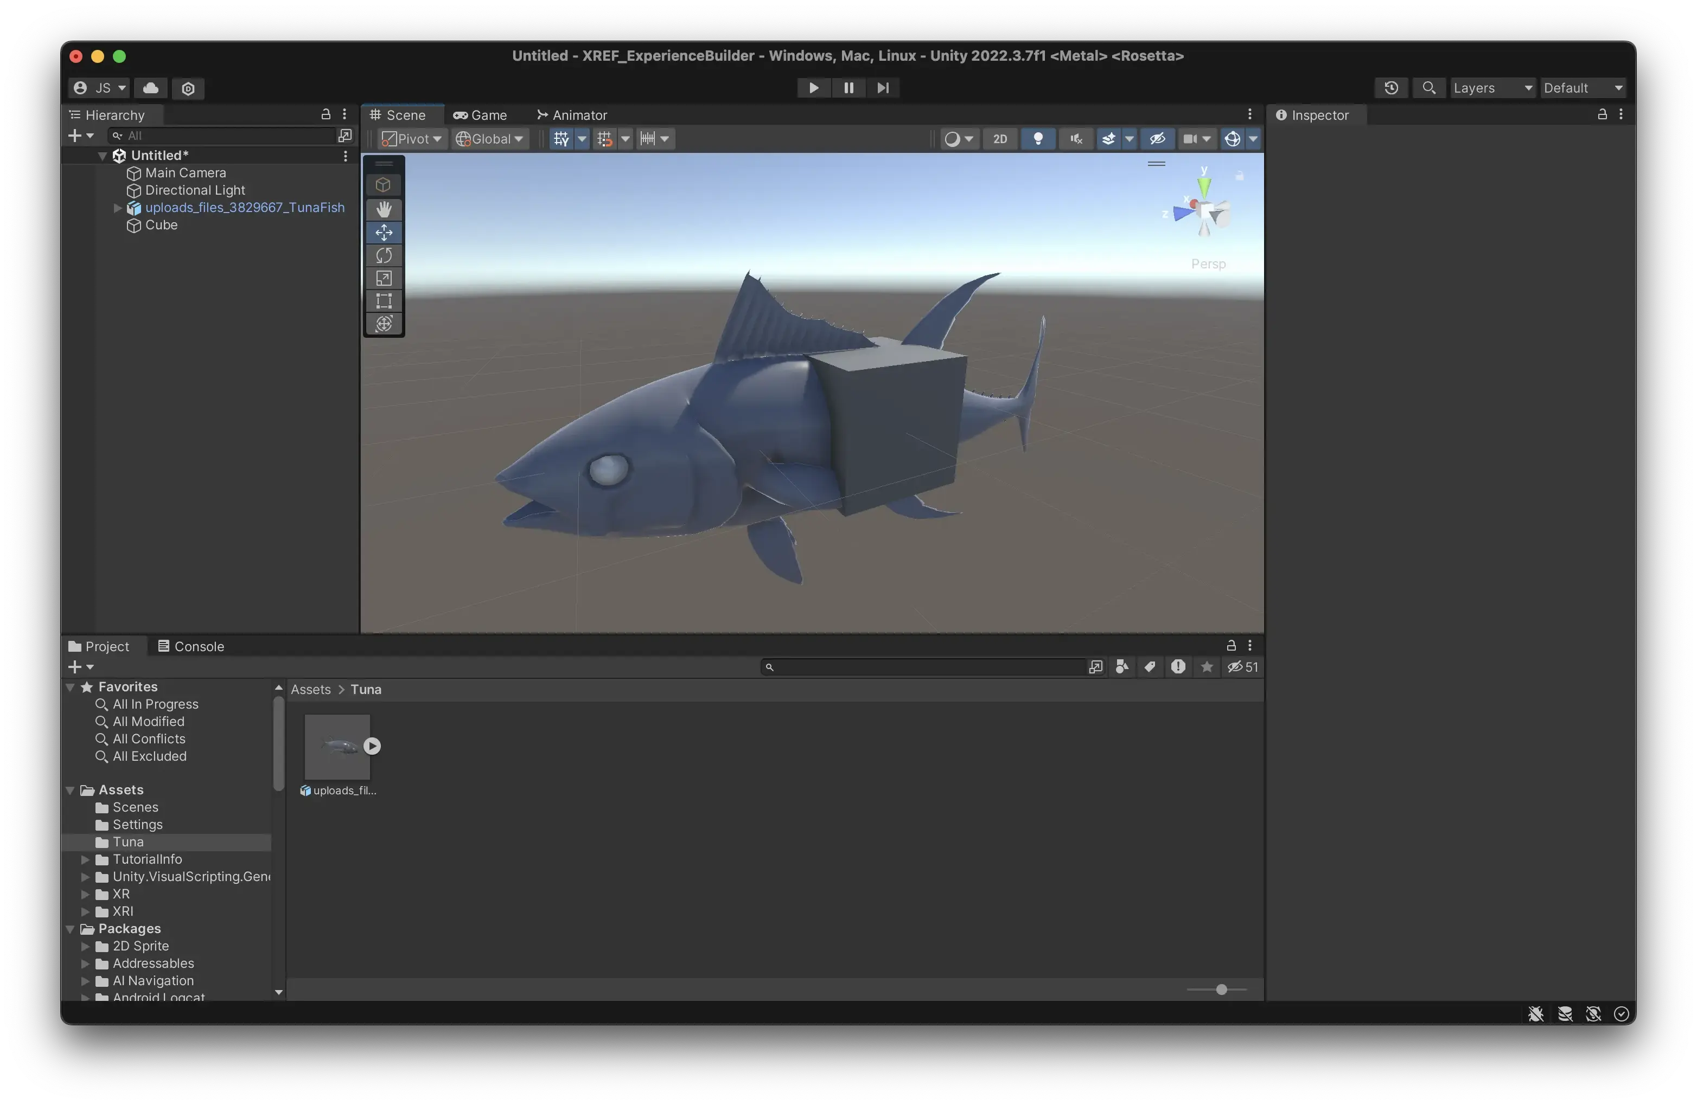1697x1105 pixels.
Task: Click the Play mode button
Action: click(x=813, y=88)
